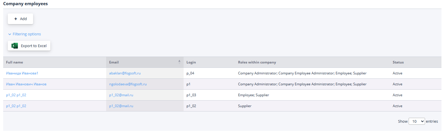Image resolution: width=442 pixels, height=131 pixels.
Task: Click the p1_02@mail.ru email in the Employee; Supplier row
Action: [121, 95]
